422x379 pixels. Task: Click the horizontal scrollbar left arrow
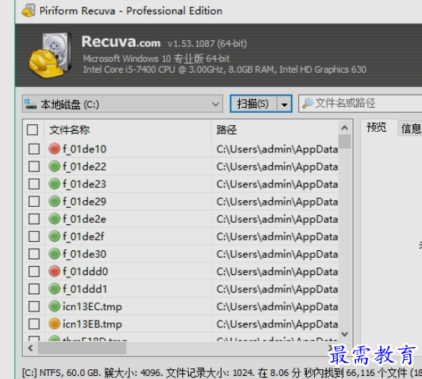30,349
